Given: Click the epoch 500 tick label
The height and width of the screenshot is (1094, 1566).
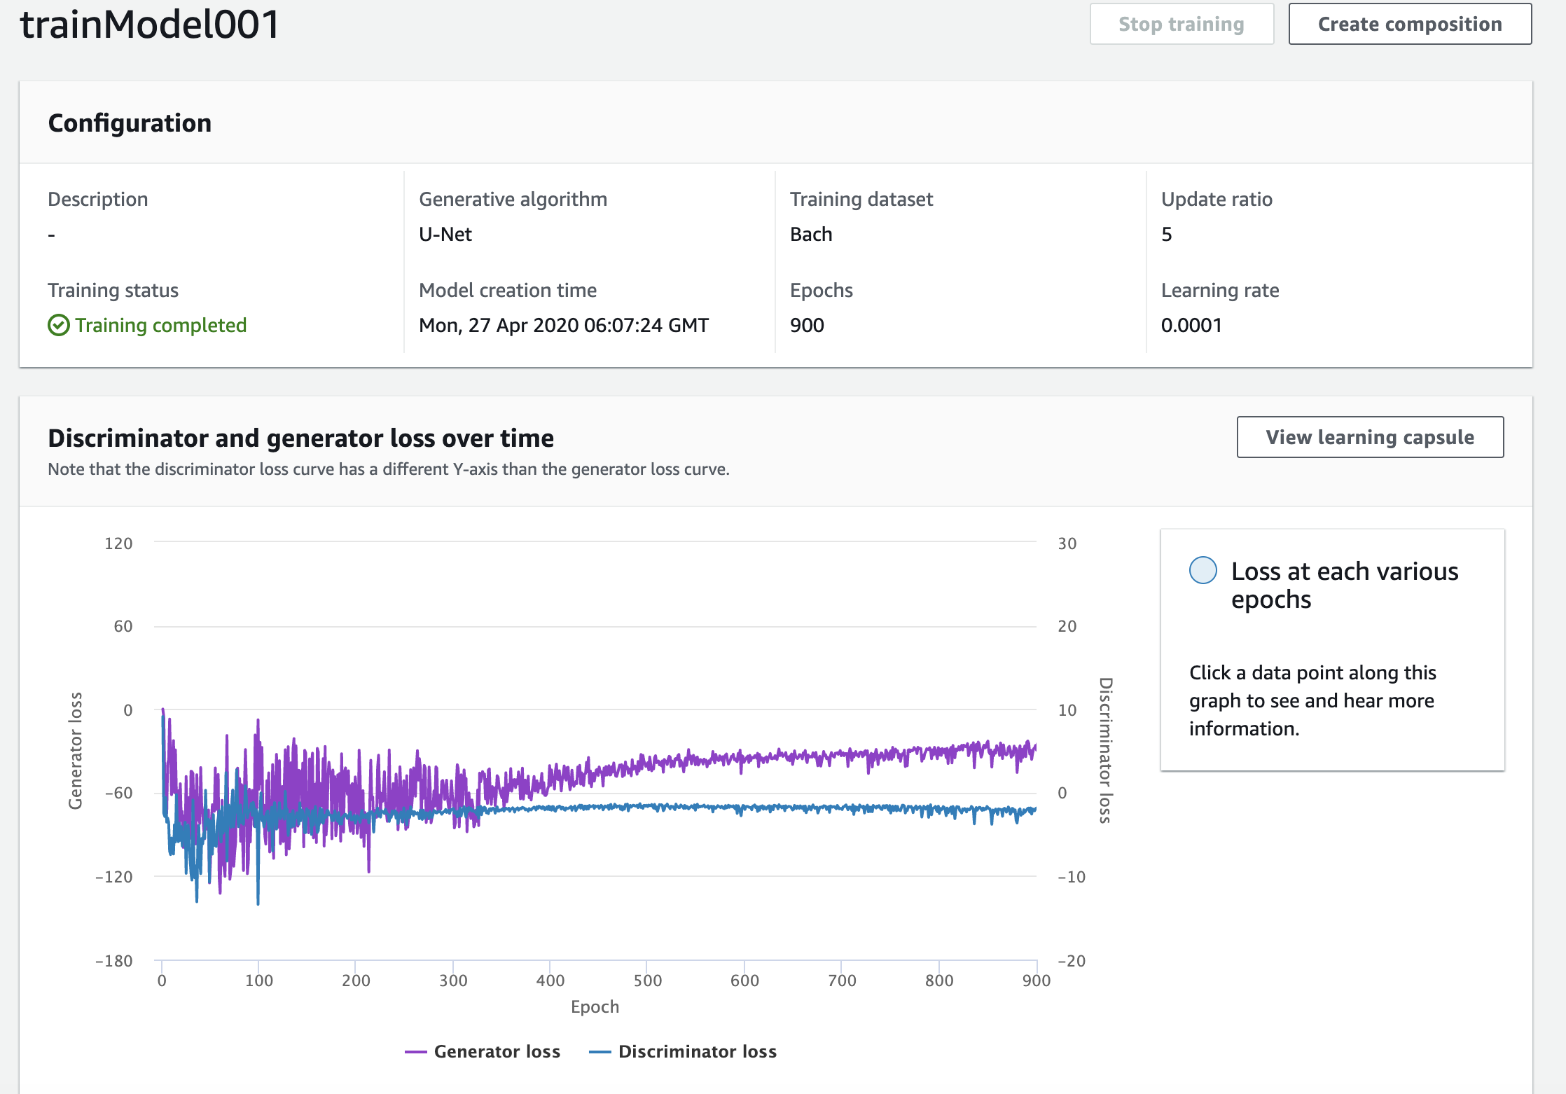Looking at the screenshot, I should pyautogui.click(x=647, y=980).
